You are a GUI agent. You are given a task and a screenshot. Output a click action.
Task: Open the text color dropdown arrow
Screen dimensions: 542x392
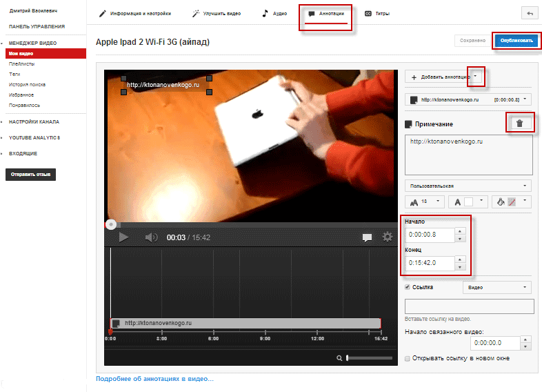point(481,200)
